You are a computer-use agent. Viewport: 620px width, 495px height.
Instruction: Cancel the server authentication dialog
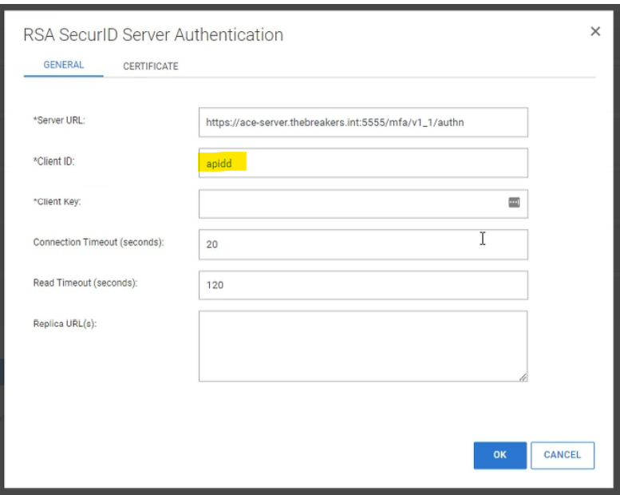pyautogui.click(x=562, y=455)
